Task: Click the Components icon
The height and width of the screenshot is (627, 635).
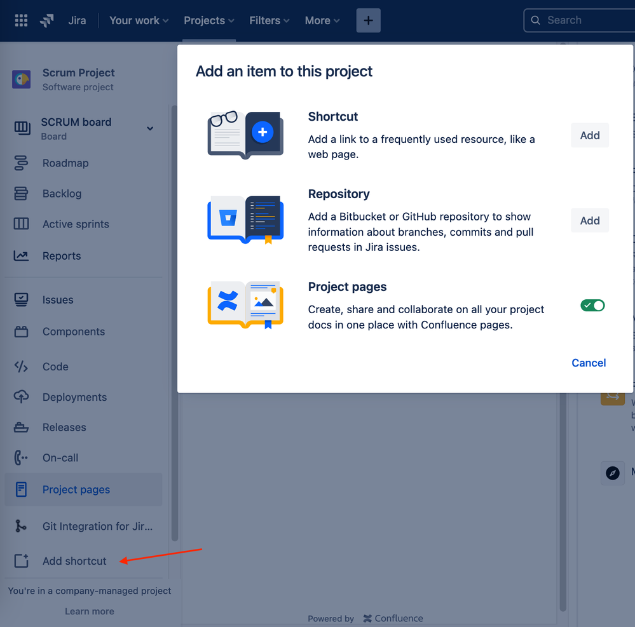Action: click(x=21, y=332)
